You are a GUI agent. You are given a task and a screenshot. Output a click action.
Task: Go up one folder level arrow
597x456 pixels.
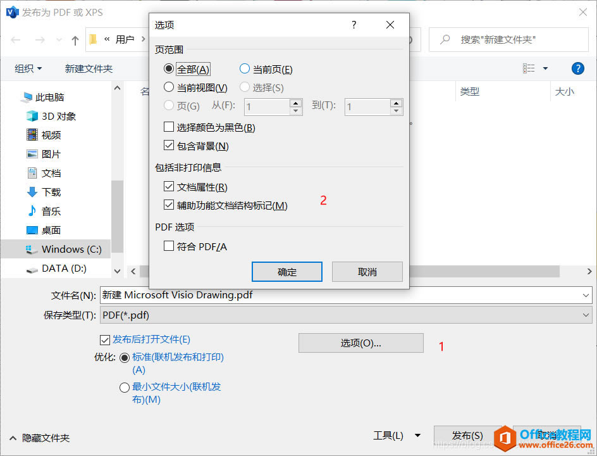[75, 40]
